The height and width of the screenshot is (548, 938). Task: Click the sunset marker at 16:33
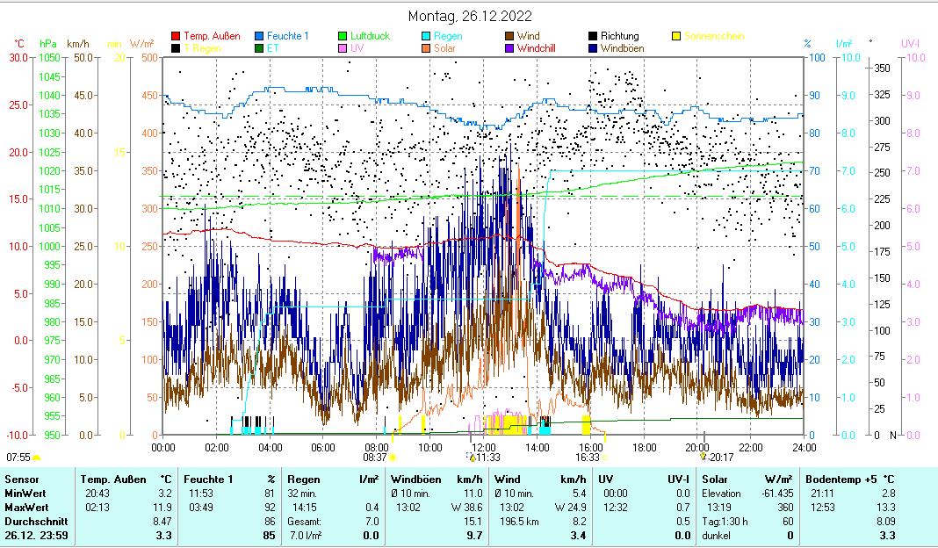tap(605, 458)
